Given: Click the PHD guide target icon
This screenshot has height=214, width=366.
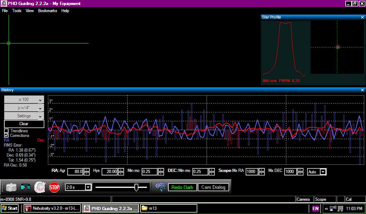Looking at the screenshot, I should click(40, 187).
